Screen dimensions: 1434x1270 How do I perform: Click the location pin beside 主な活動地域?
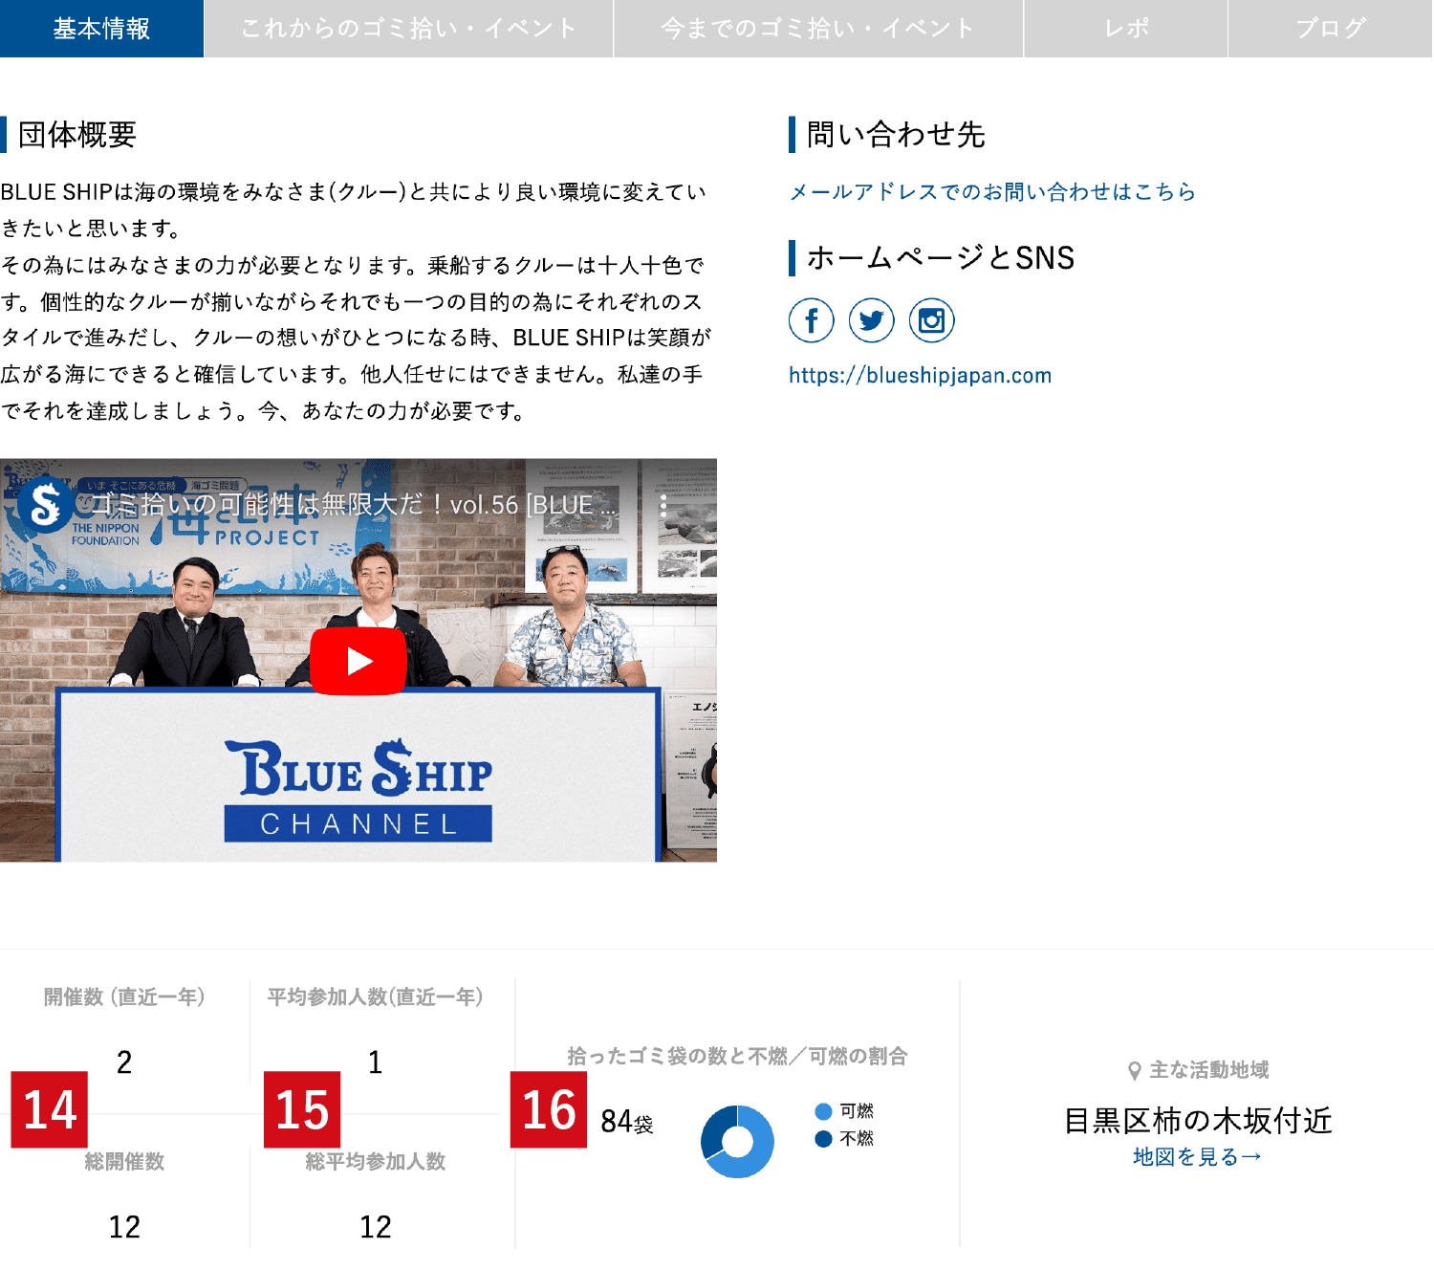click(x=1134, y=1070)
